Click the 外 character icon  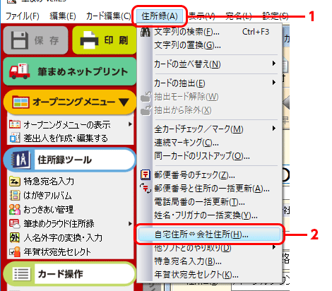tap(15, 238)
